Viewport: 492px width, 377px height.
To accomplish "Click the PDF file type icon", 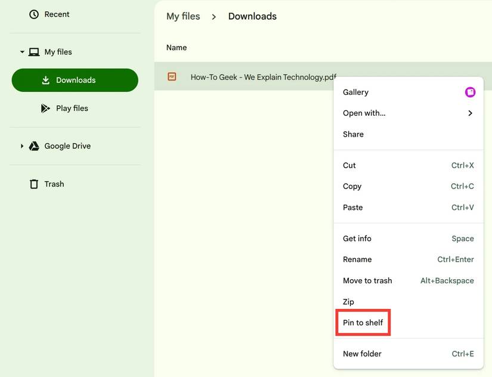I will coord(171,76).
